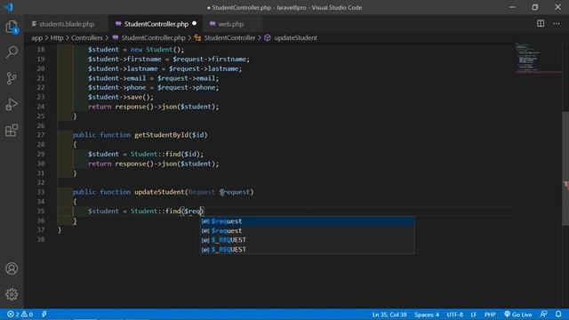Image resolution: width=569 pixels, height=320 pixels.
Task: Select first $_REQUEST autocomplete suggestion
Action: click(307, 240)
